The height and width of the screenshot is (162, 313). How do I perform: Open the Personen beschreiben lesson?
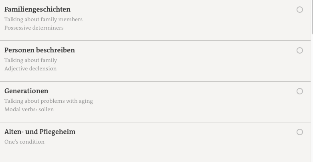point(40,50)
